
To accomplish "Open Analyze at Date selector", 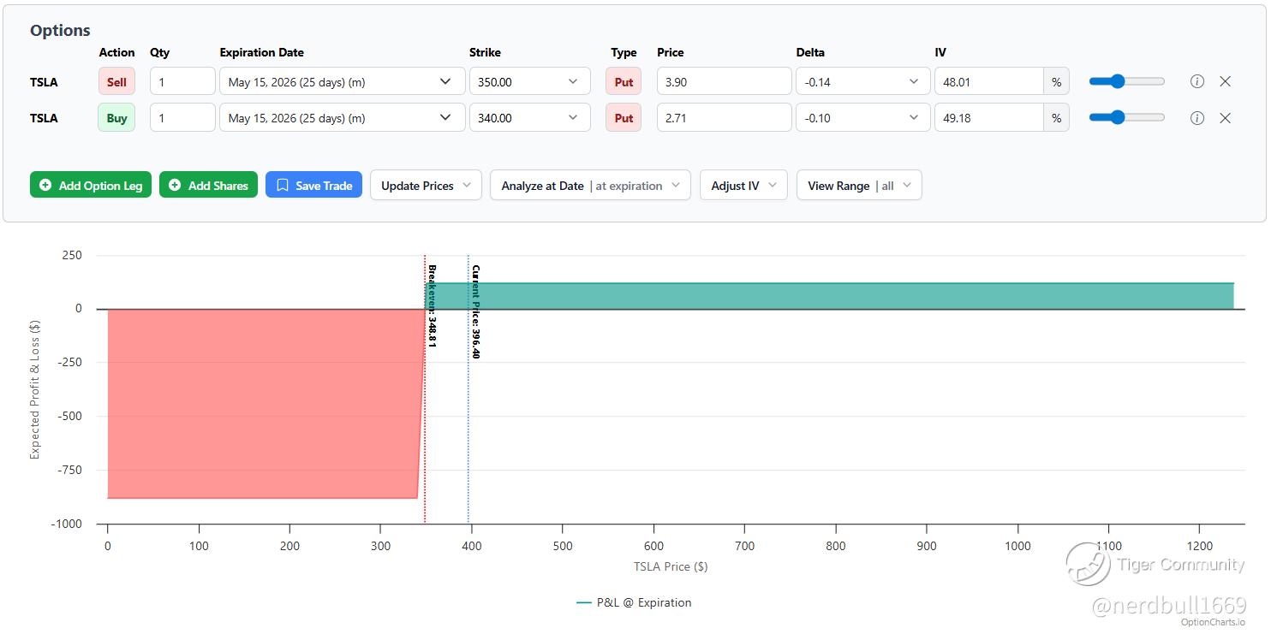I will coord(590,186).
